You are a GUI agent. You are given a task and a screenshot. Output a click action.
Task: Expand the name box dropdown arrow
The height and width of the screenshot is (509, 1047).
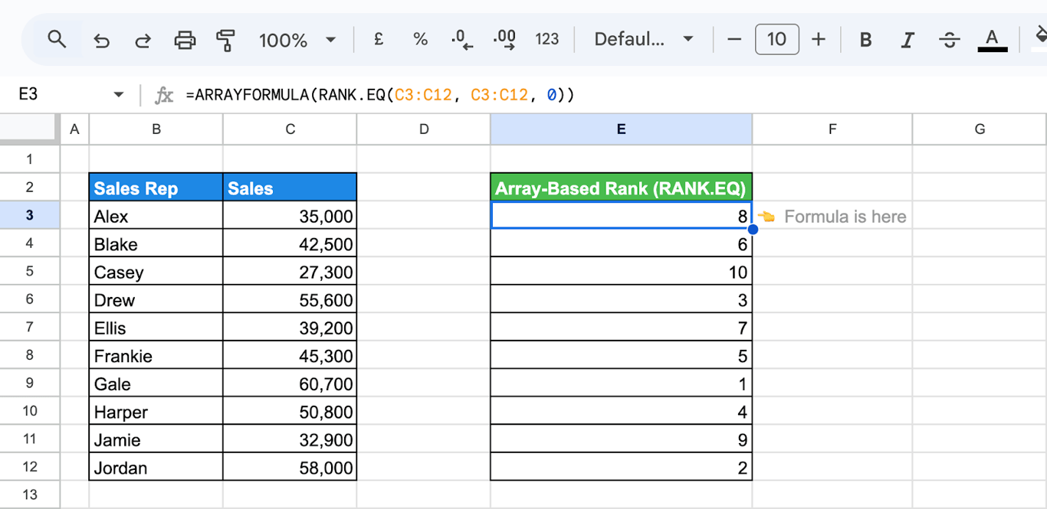(118, 95)
